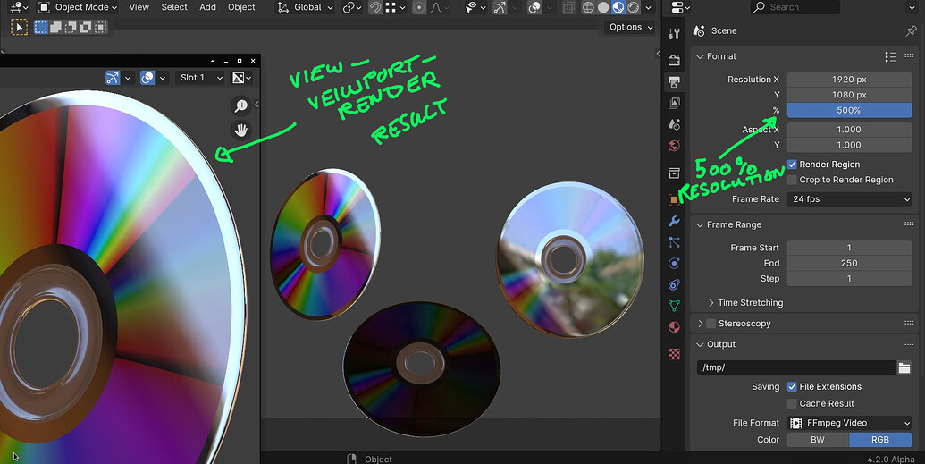This screenshot has height=464, width=925.
Task: Open the View Layer properties tab
Action: coord(674,104)
